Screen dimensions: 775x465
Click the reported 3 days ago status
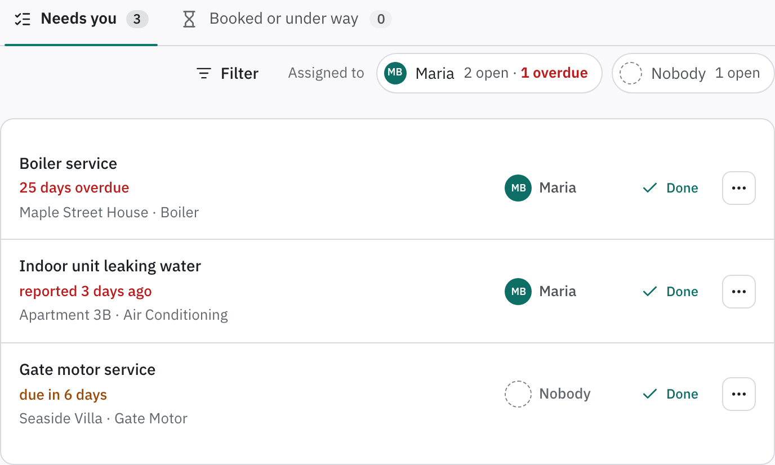86,292
